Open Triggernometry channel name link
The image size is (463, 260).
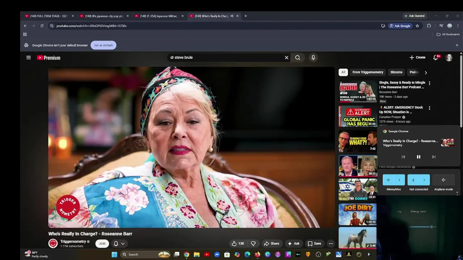pos(73,241)
